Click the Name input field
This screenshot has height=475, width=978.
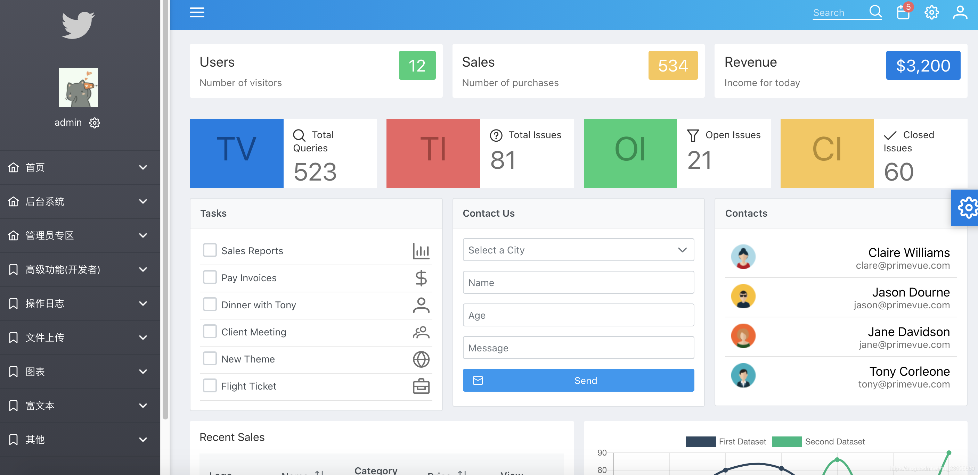click(x=578, y=282)
